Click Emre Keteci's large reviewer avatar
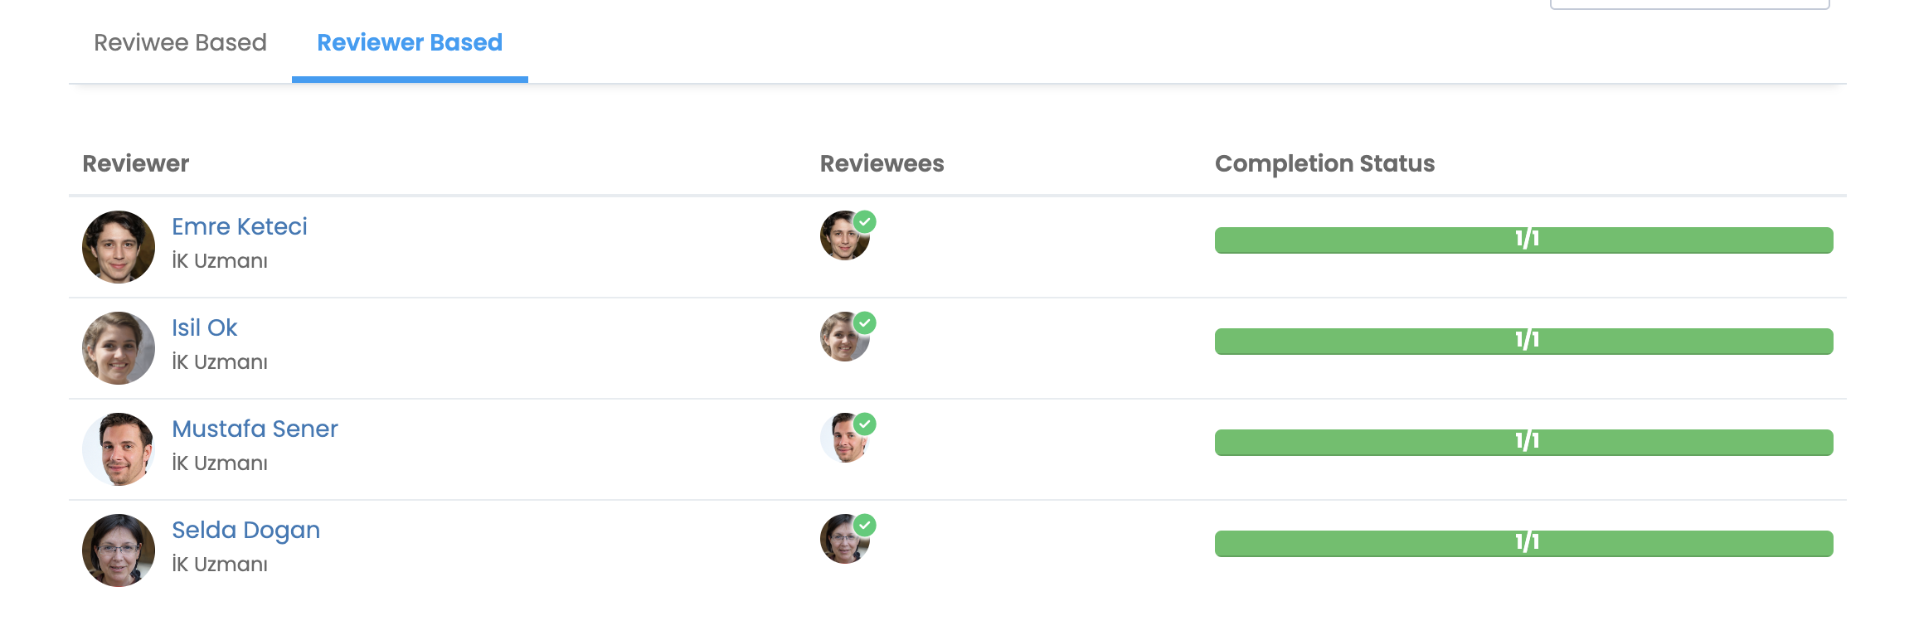Image resolution: width=1914 pixels, height=640 pixels. [x=119, y=247]
